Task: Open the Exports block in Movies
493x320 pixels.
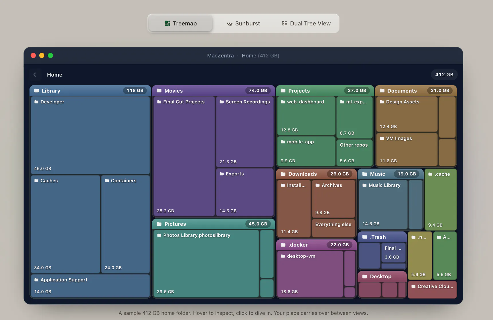Action: (x=245, y=192)
